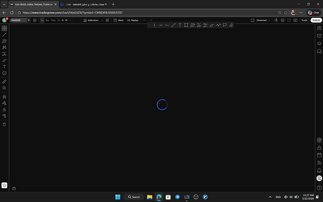The image size is (323, 202).
Task: Open the watchlist panel in right sidebar
Action: point(319,28)
